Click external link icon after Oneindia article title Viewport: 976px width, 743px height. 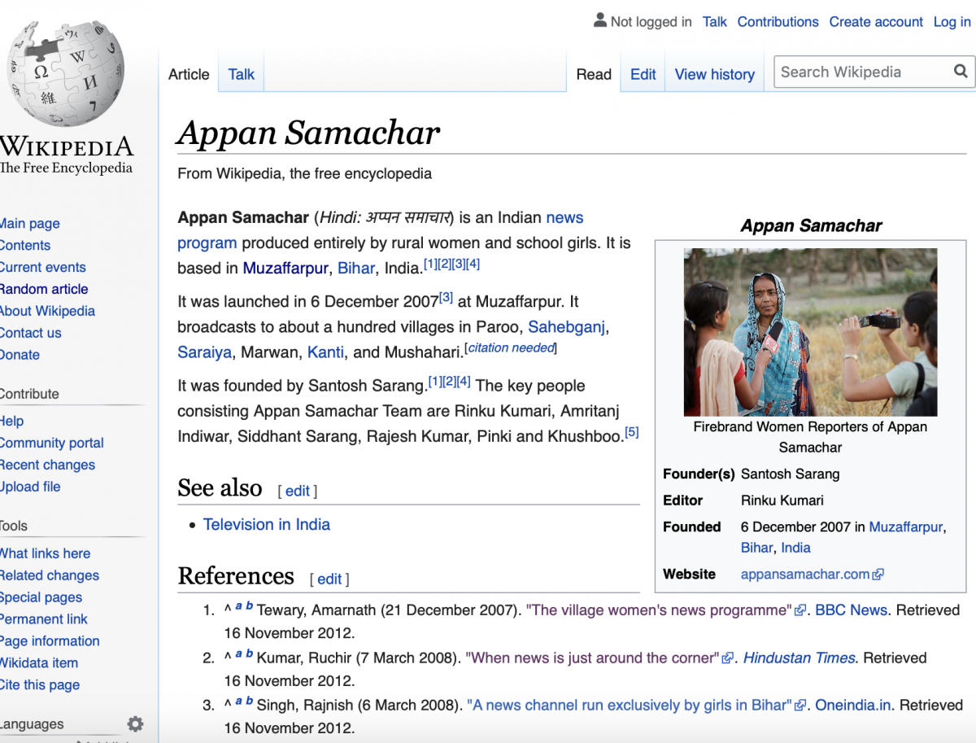pyautogui.click(x=800, y=706)
